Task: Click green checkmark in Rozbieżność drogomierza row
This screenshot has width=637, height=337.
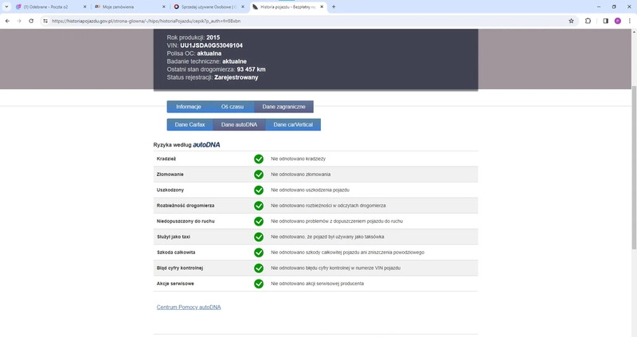Action: click(x=259, y=206)
